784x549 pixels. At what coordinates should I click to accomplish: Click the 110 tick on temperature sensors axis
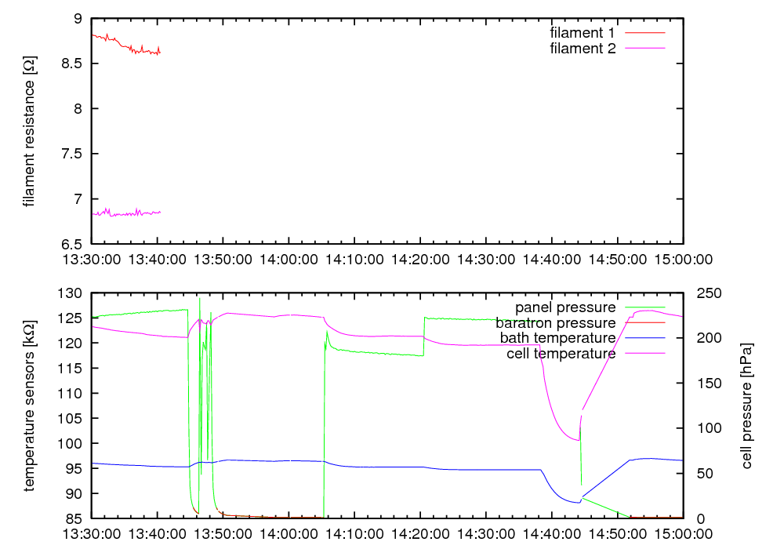(71, 394)
